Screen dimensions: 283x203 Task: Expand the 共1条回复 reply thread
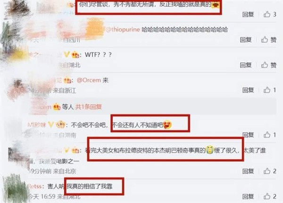pyautogui.click(x=89, y=107)
